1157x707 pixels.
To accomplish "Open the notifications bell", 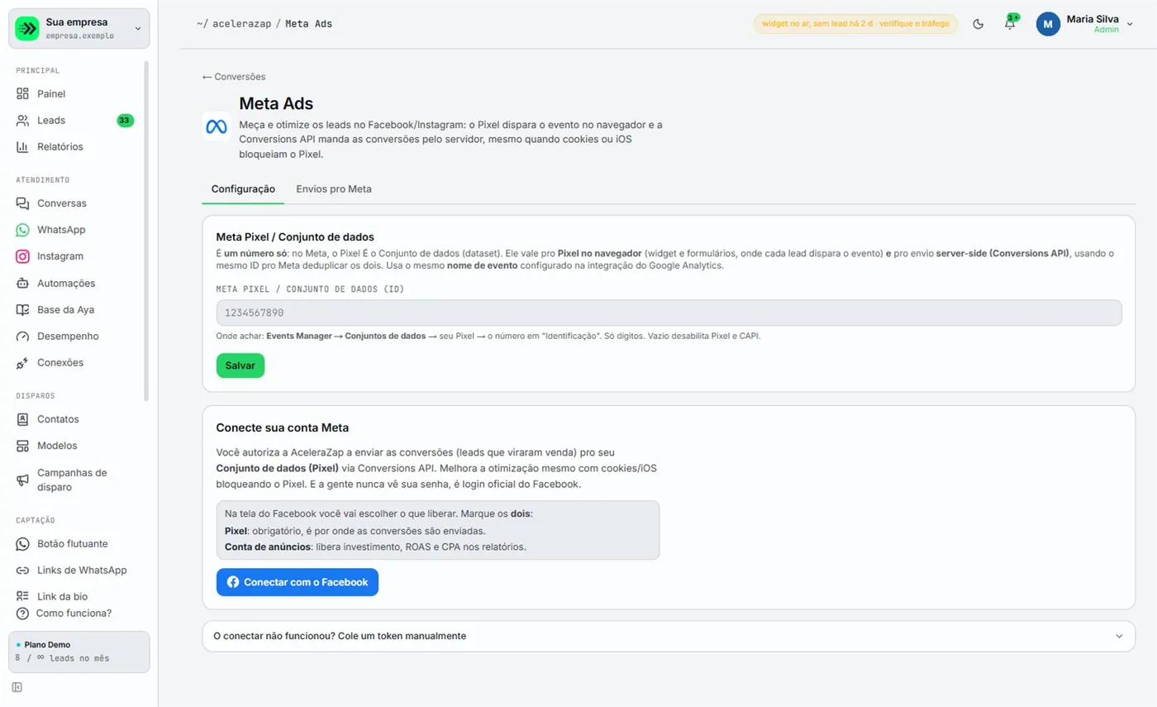I will pos(1010,24).
